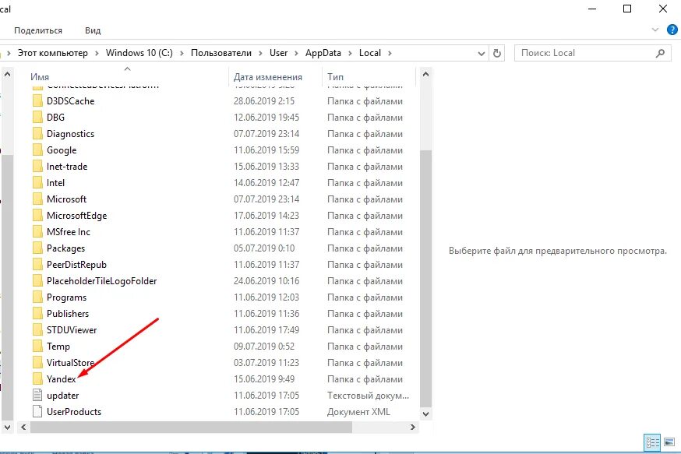The height and width of the screenshot is (454, 681).
Task: Select the UserProducts file name
Action: (x=74, y=412)
